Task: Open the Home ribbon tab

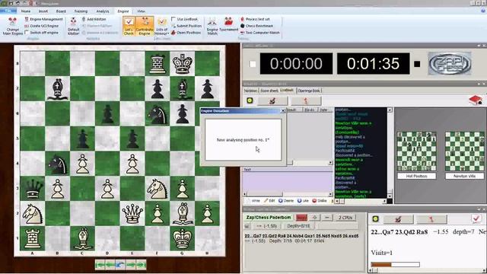Action: (x=26, y=11)
